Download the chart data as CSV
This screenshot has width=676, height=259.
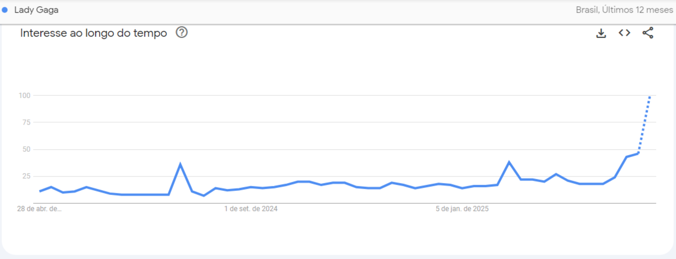[x=601, y=33]
